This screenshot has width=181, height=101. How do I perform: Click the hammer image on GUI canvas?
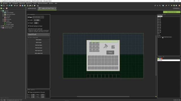pos(105,46)
